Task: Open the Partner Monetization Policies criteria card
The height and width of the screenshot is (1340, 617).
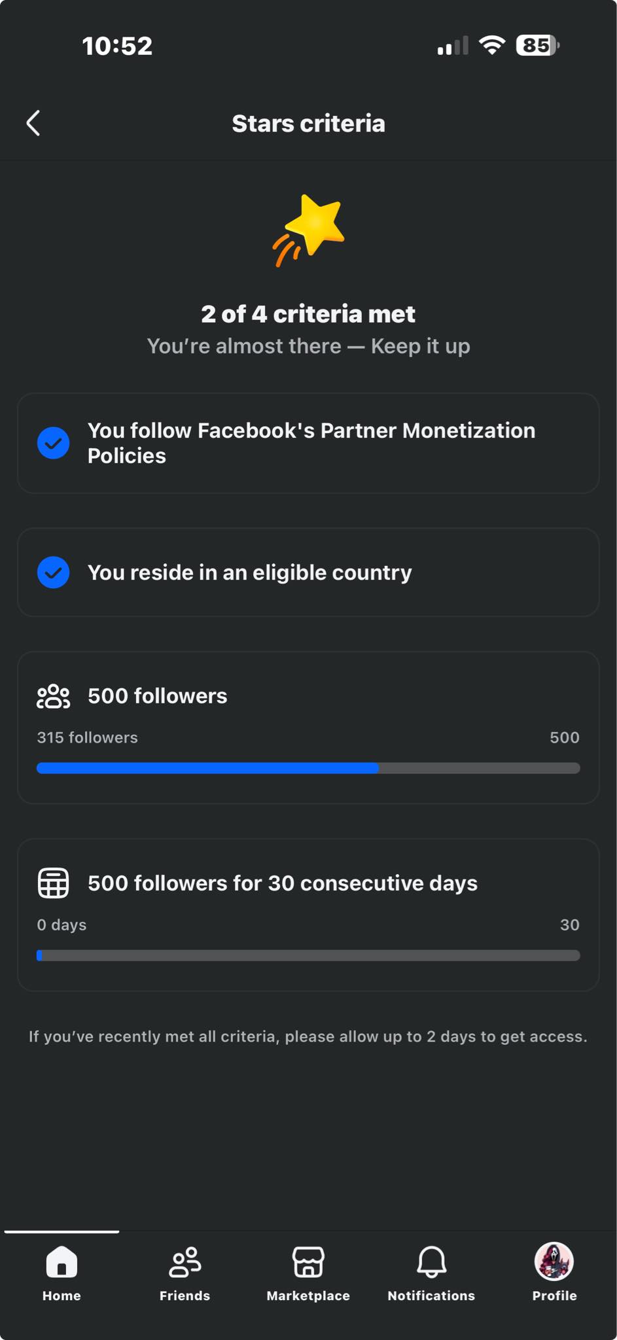Action: 308,443
